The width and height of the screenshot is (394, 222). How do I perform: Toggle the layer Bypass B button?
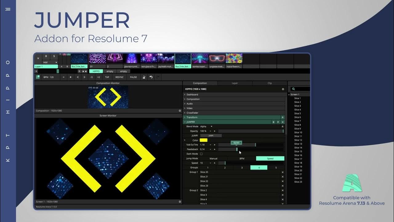click(x=46, y=56)
